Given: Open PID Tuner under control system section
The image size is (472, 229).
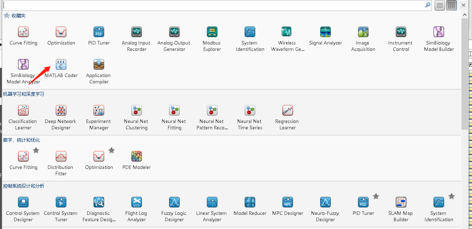Looking at the screenshot, I should [363, 206].
